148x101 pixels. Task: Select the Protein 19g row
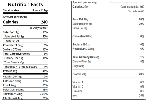tap(25, 71)
